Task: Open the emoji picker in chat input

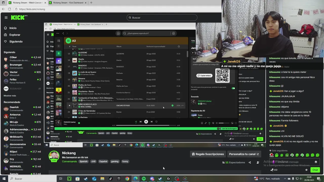Action: click(316, 162)
